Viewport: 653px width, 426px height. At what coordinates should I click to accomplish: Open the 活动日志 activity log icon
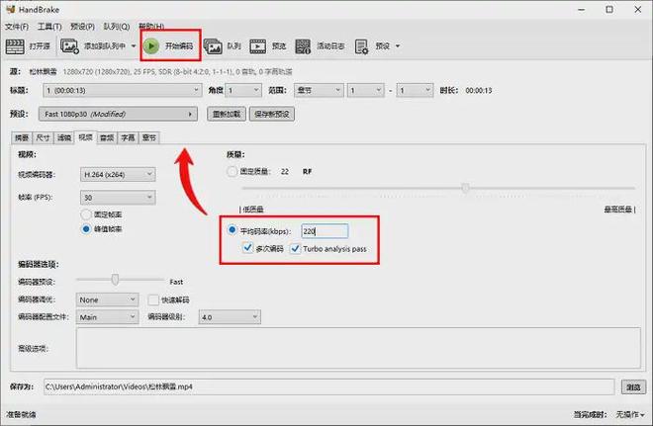click(x=303, y=46)
